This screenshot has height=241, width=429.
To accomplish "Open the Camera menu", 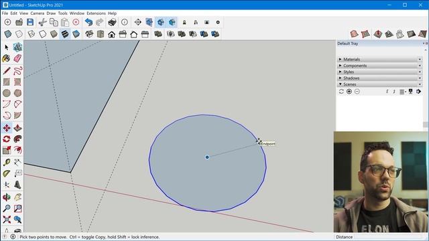I will pos(38,13).
